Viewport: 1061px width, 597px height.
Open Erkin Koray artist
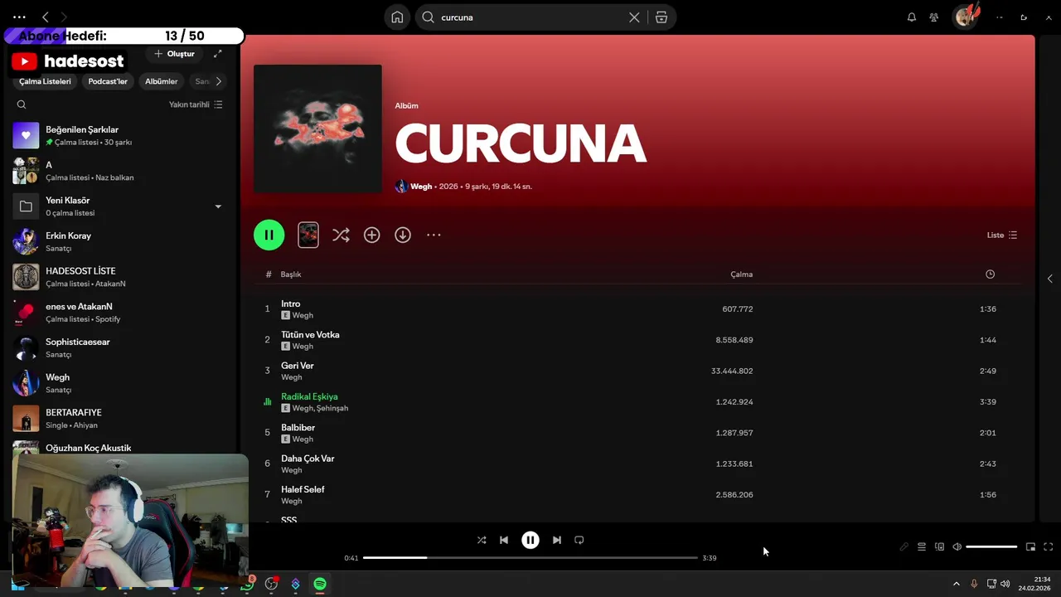[x=119, y=241]
